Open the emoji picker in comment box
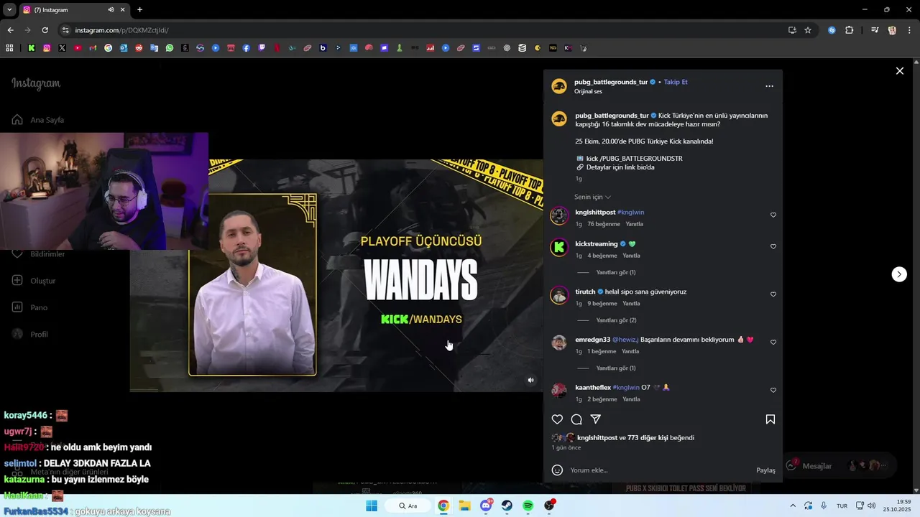 pos(557,470)
